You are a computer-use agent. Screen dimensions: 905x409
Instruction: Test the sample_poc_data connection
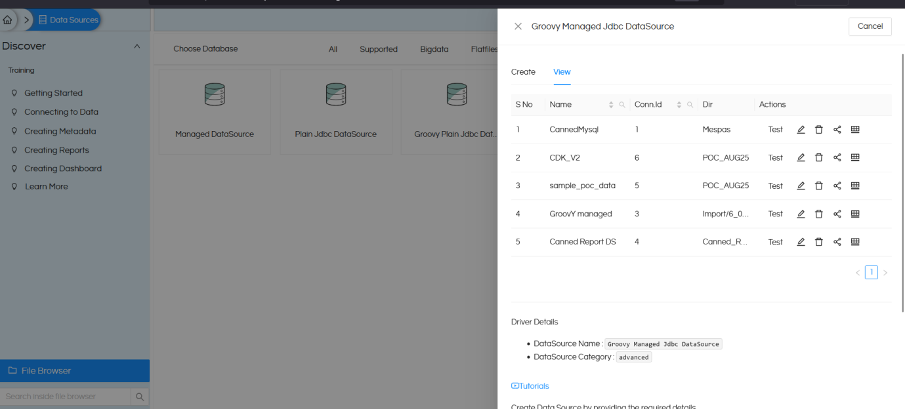click(x=775, y=186)
